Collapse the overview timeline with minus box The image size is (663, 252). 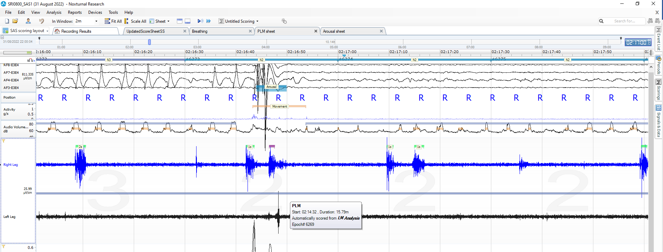tap(2, 37)
